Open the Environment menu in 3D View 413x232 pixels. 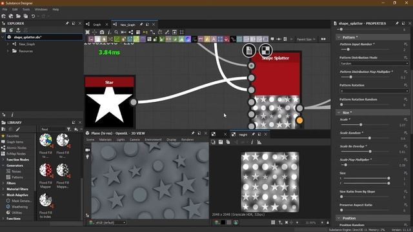coord(153,140)
